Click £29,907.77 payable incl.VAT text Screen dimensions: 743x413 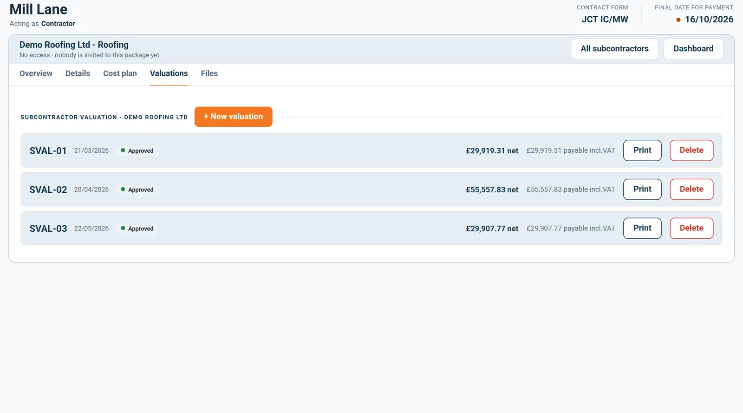click(571, 229)
